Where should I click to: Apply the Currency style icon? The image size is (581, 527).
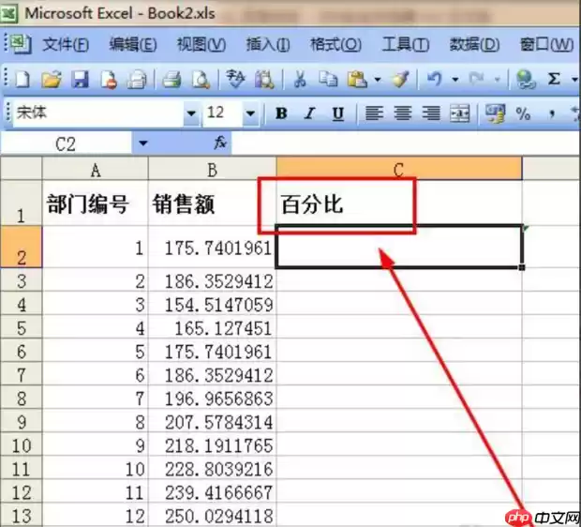pos(495,113)
